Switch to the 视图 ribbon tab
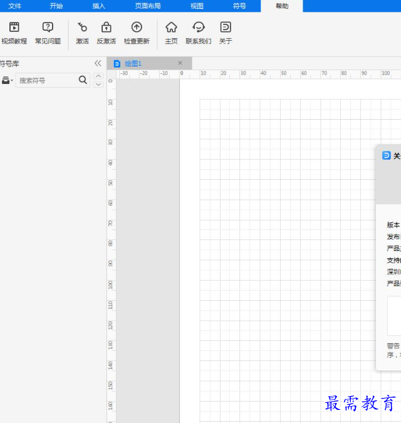This screenshot has height=423, width=401. (197, 6)
